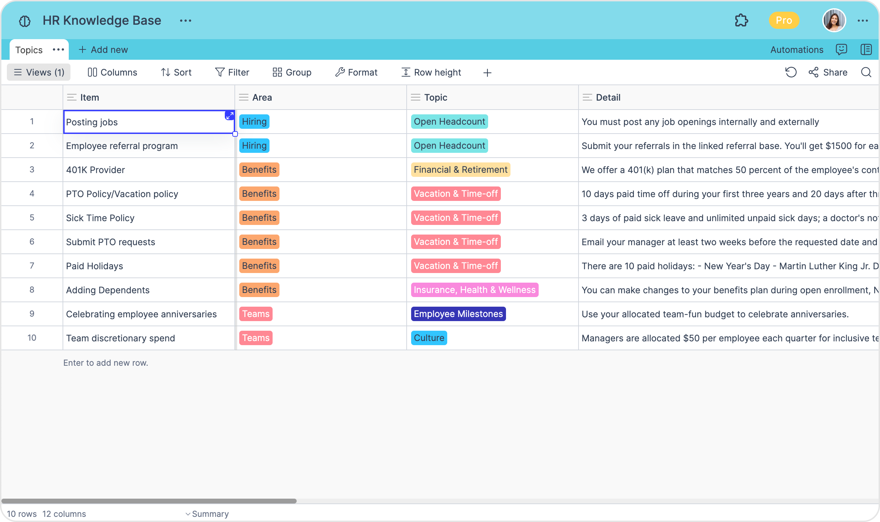Image resolution: width=880 pixels, height=522 pixels.
Task: Expand the Posting jobs record
Action: 230,115
